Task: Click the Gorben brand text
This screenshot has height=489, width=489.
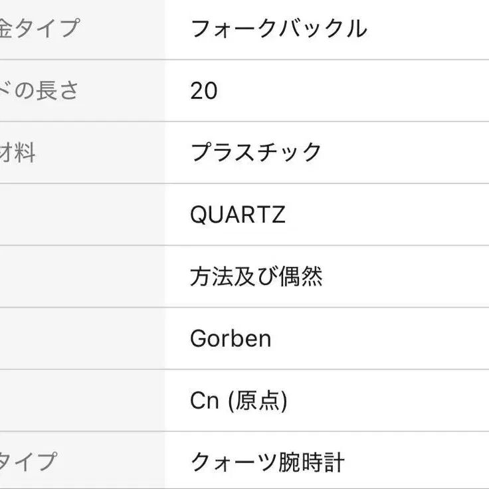Action: coord(231,339)
